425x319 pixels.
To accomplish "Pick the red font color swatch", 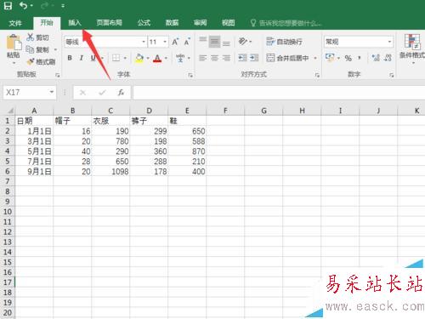I will pyautogui.click(x=157, y=59).
